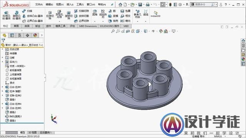Expand the 实体(1) tree node

pos(3,62)
